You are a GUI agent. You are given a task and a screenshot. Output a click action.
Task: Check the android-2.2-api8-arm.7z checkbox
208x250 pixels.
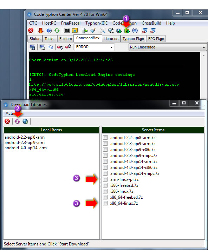pyautogui.click(x=105, y=137)
